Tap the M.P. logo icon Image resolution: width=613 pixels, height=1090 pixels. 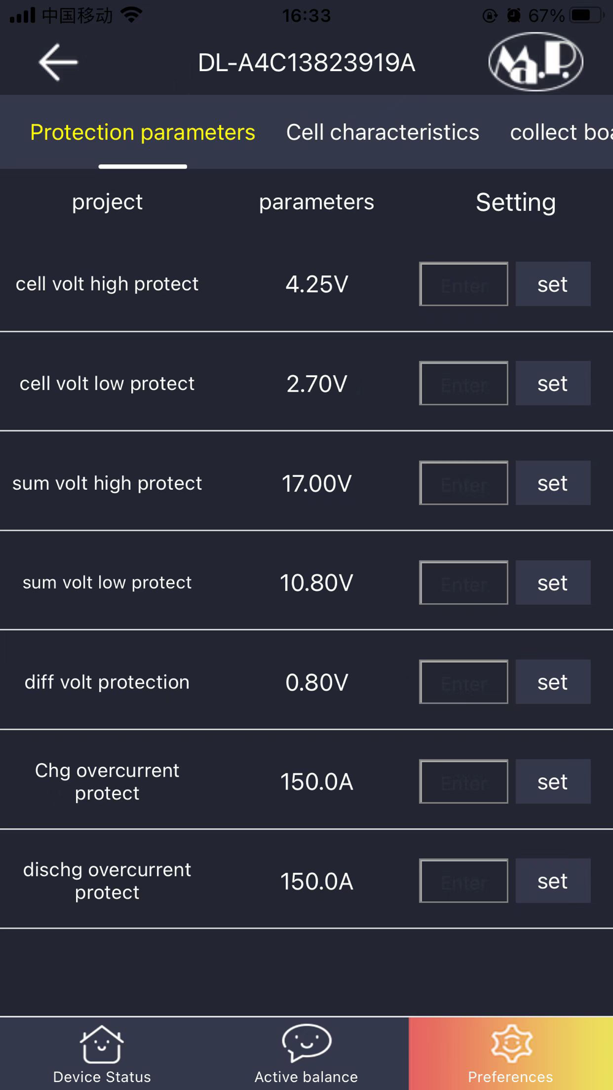pyautogui.click(x=536, y=62)
